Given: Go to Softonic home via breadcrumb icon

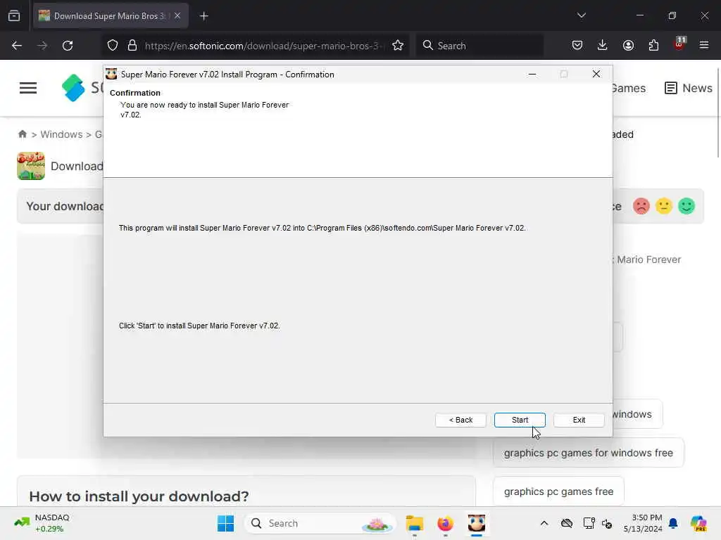Looking at the screenshot, I should click(x=22, y=134).
